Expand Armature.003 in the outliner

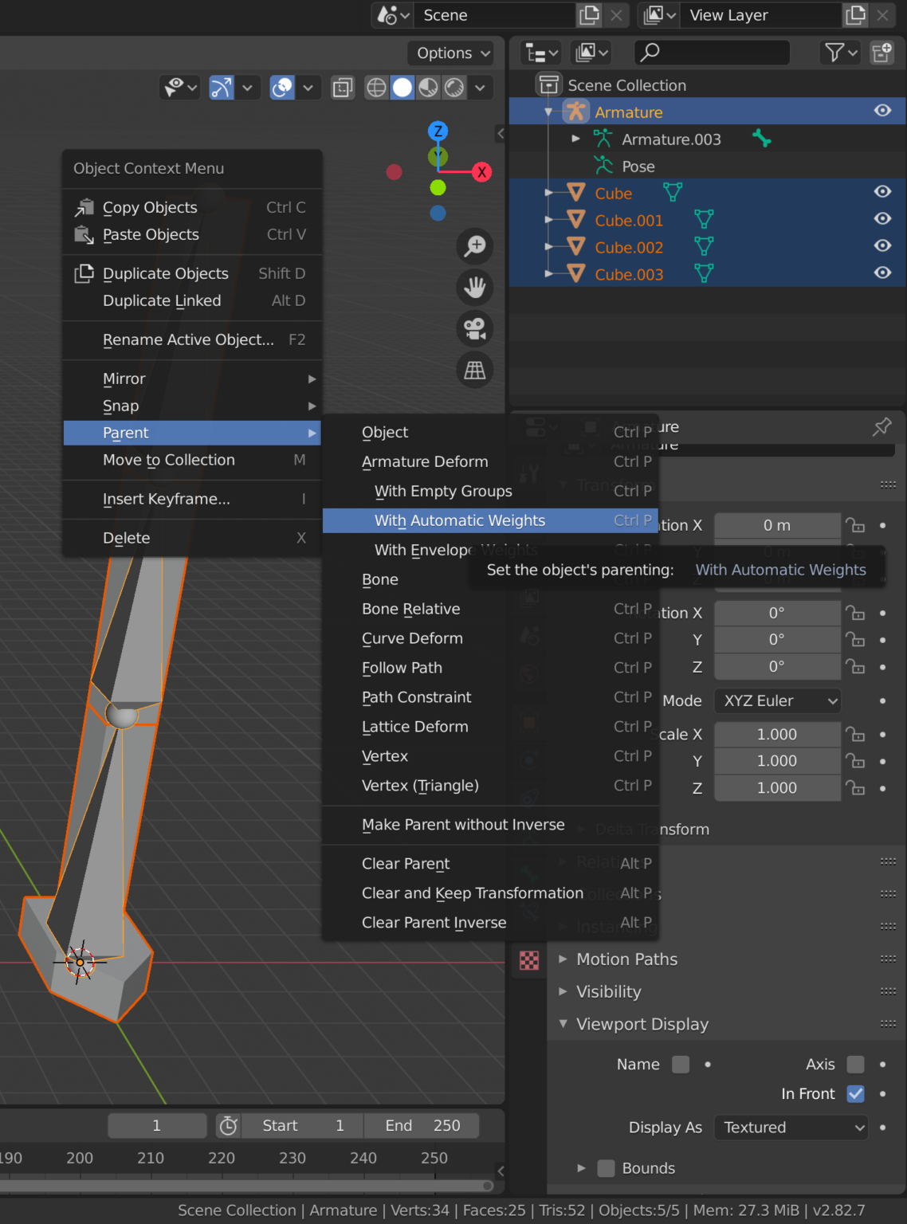coord(575,139)
